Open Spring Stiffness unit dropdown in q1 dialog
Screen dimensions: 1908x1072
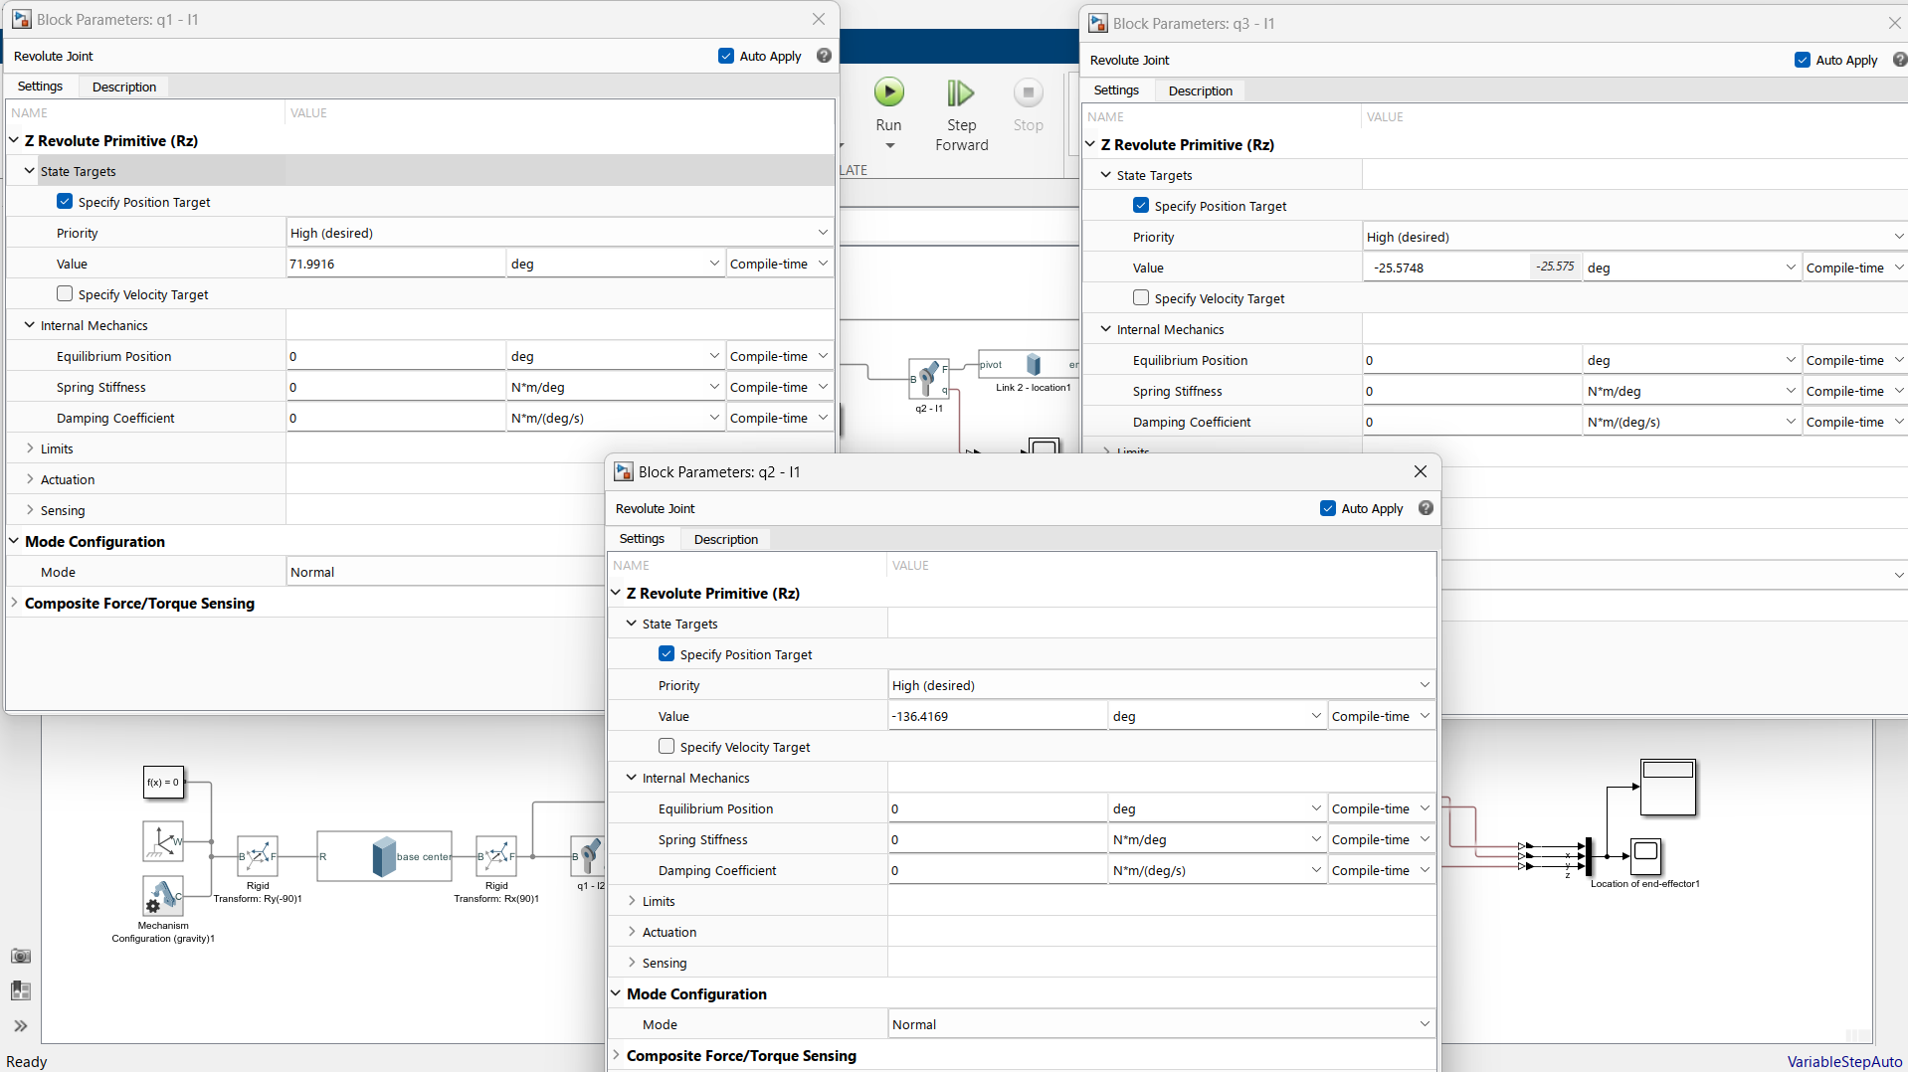(x=615, y=387)
